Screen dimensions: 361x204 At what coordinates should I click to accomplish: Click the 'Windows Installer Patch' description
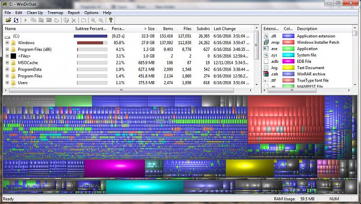(x=318, y=42)
